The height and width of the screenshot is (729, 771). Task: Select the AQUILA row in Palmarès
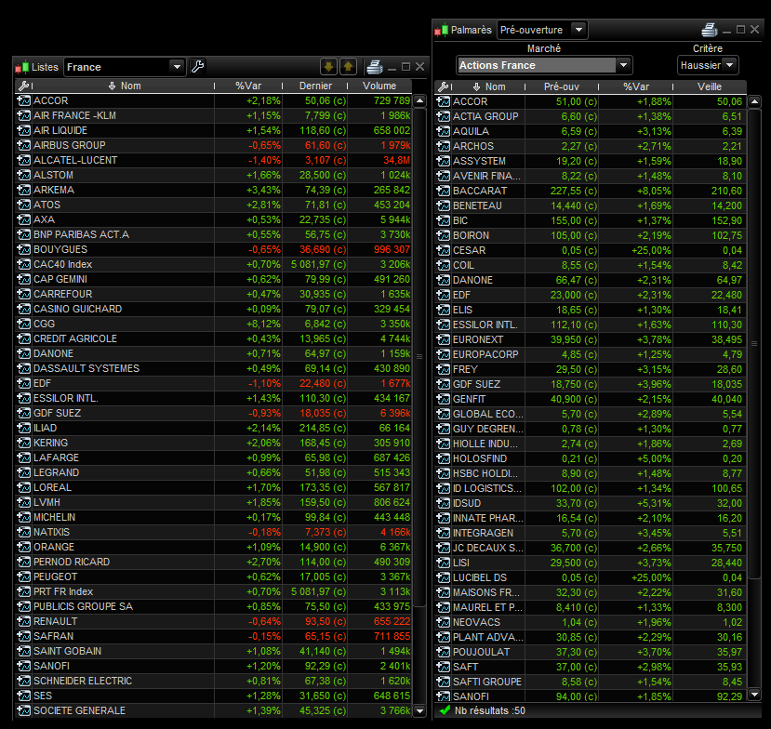pos(591,131)
